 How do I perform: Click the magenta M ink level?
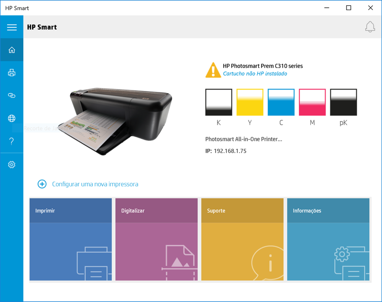[x=312, y=102]
